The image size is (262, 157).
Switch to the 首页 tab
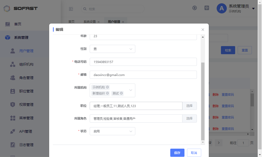tap(71, 22)
